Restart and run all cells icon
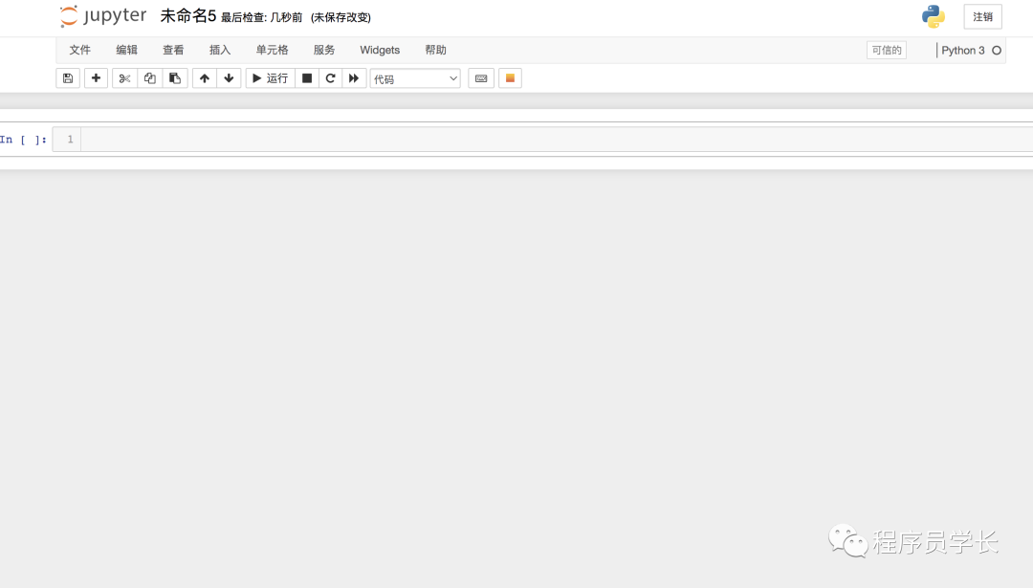 [355, 78]
